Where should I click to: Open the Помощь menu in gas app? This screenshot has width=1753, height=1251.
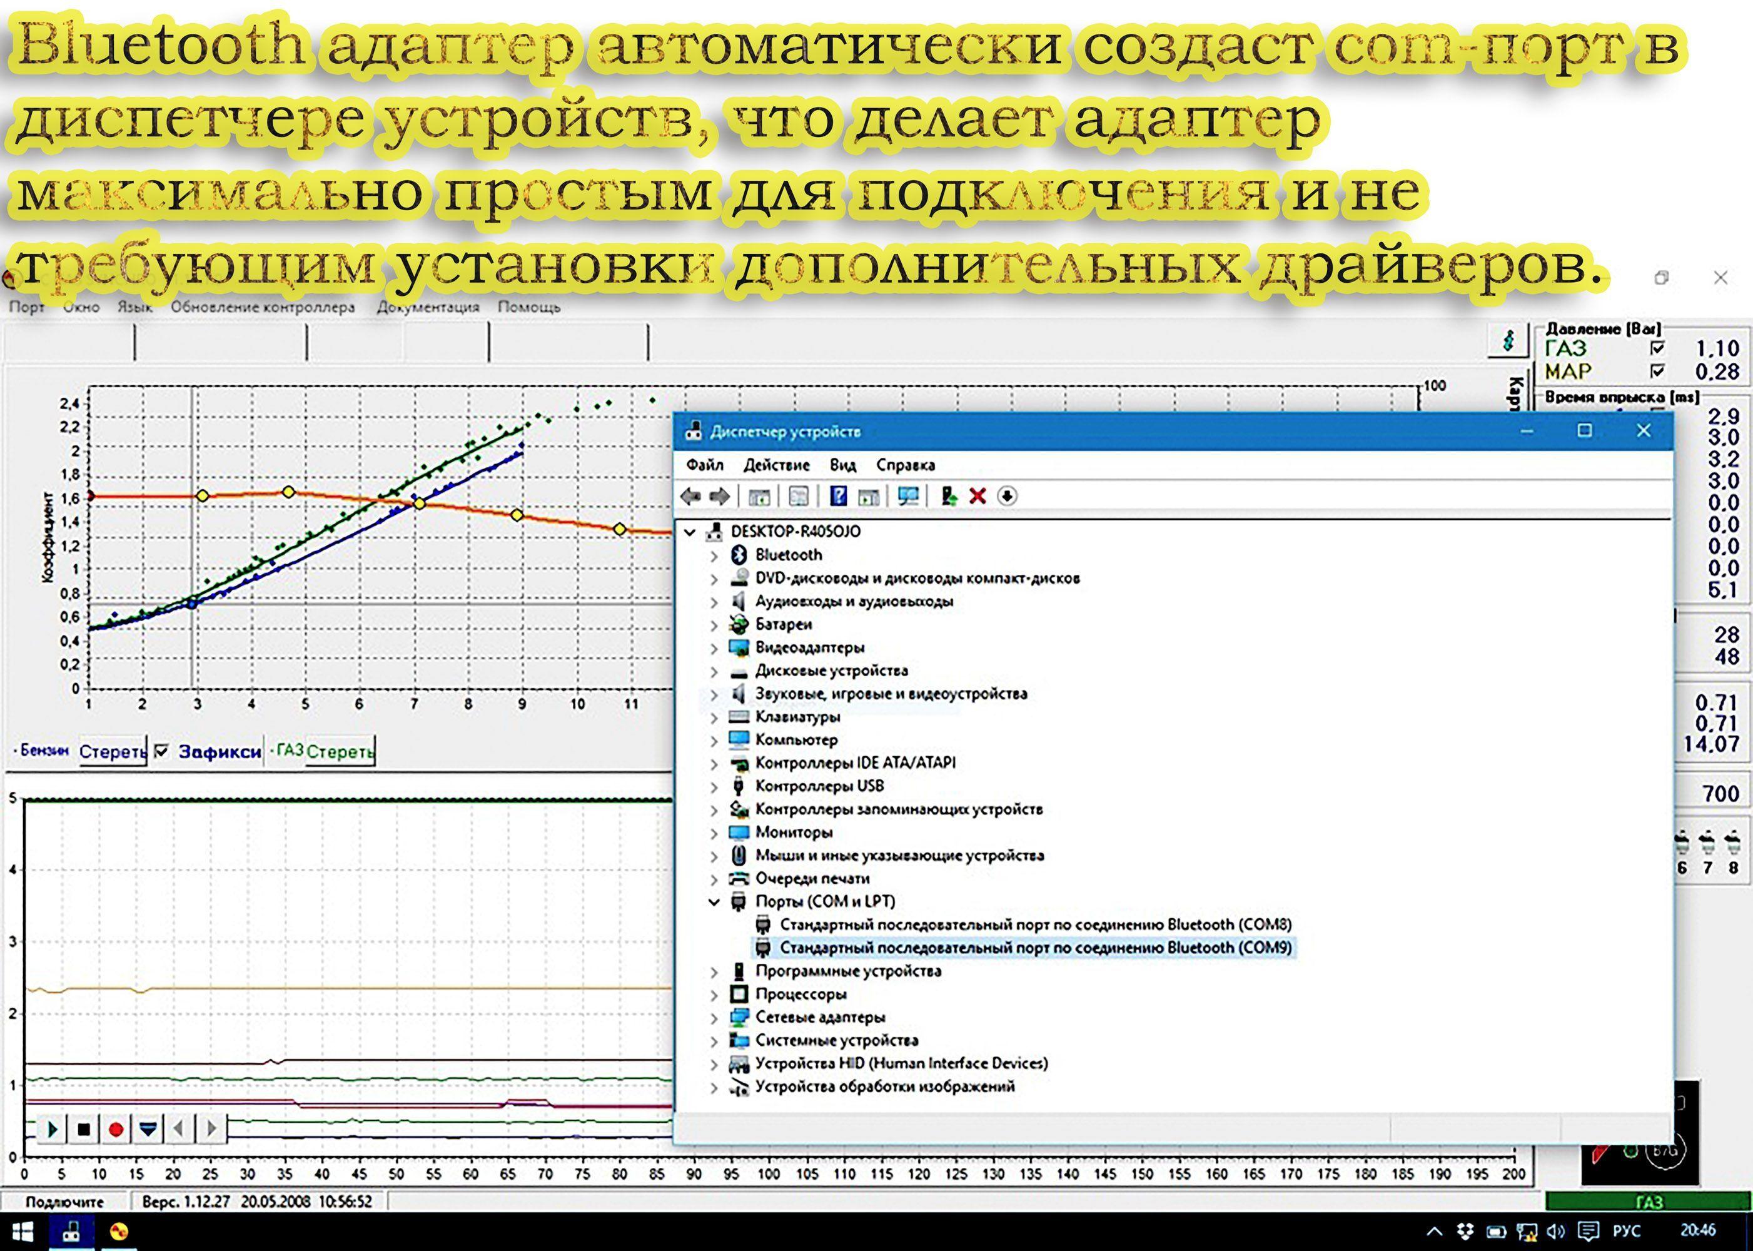click(529, 306)
